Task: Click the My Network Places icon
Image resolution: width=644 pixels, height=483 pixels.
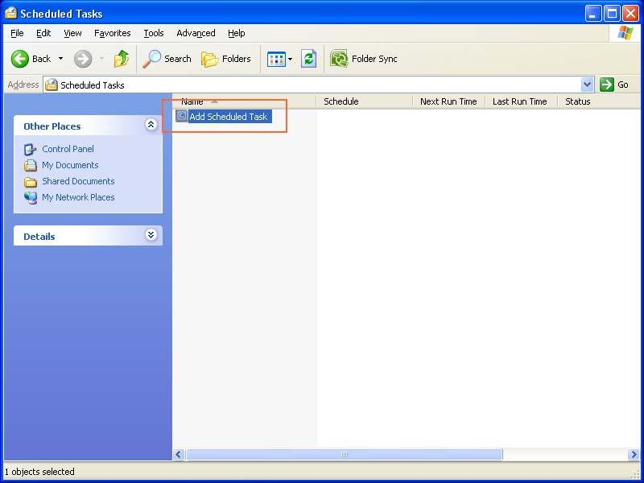Action: click(x=31, y=198)
